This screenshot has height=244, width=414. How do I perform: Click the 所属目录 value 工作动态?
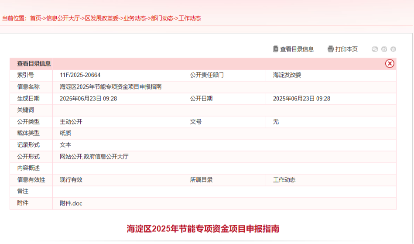(x=284, y=180)
